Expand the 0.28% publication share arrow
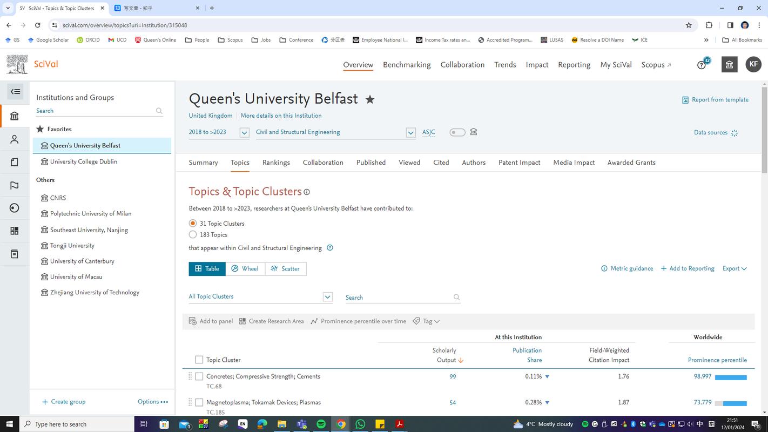The image size is (768, 432). tap(547, 403)
